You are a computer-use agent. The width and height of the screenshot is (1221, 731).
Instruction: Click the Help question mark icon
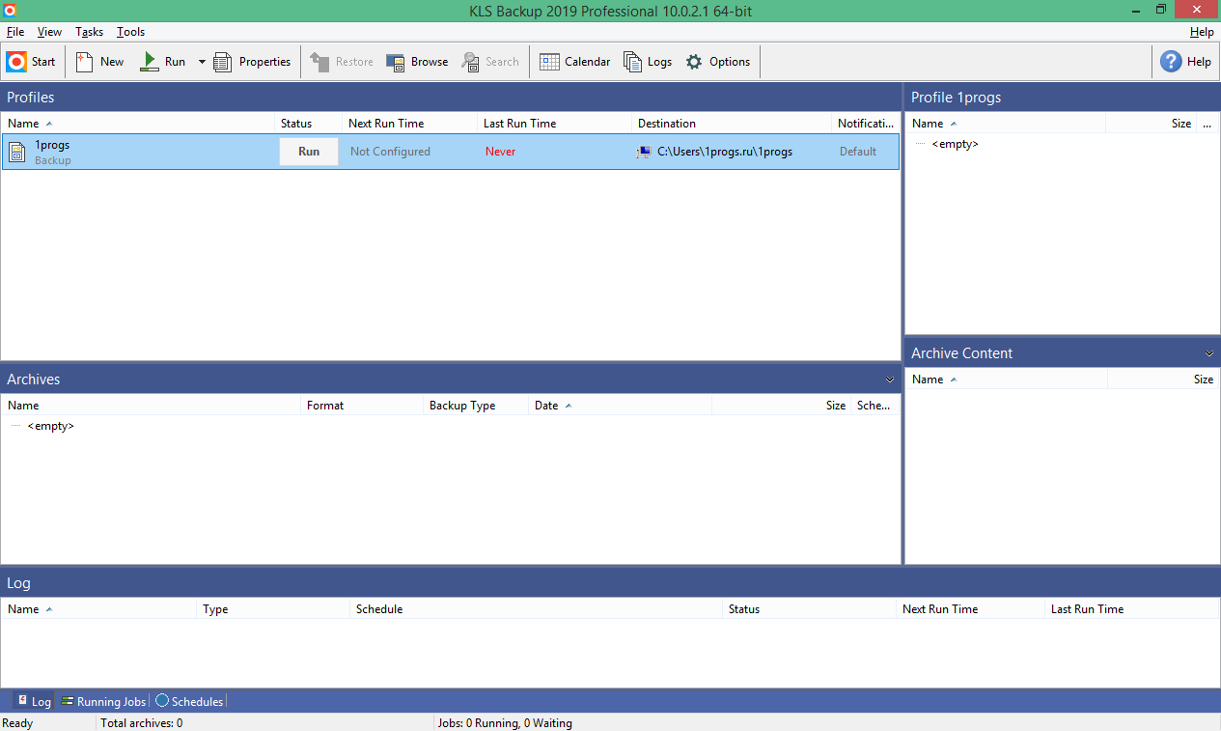[x=1171, y=62]
